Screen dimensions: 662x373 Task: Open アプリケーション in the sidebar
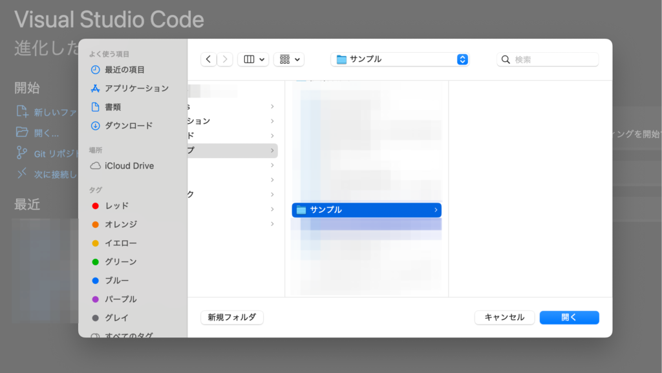136,88
